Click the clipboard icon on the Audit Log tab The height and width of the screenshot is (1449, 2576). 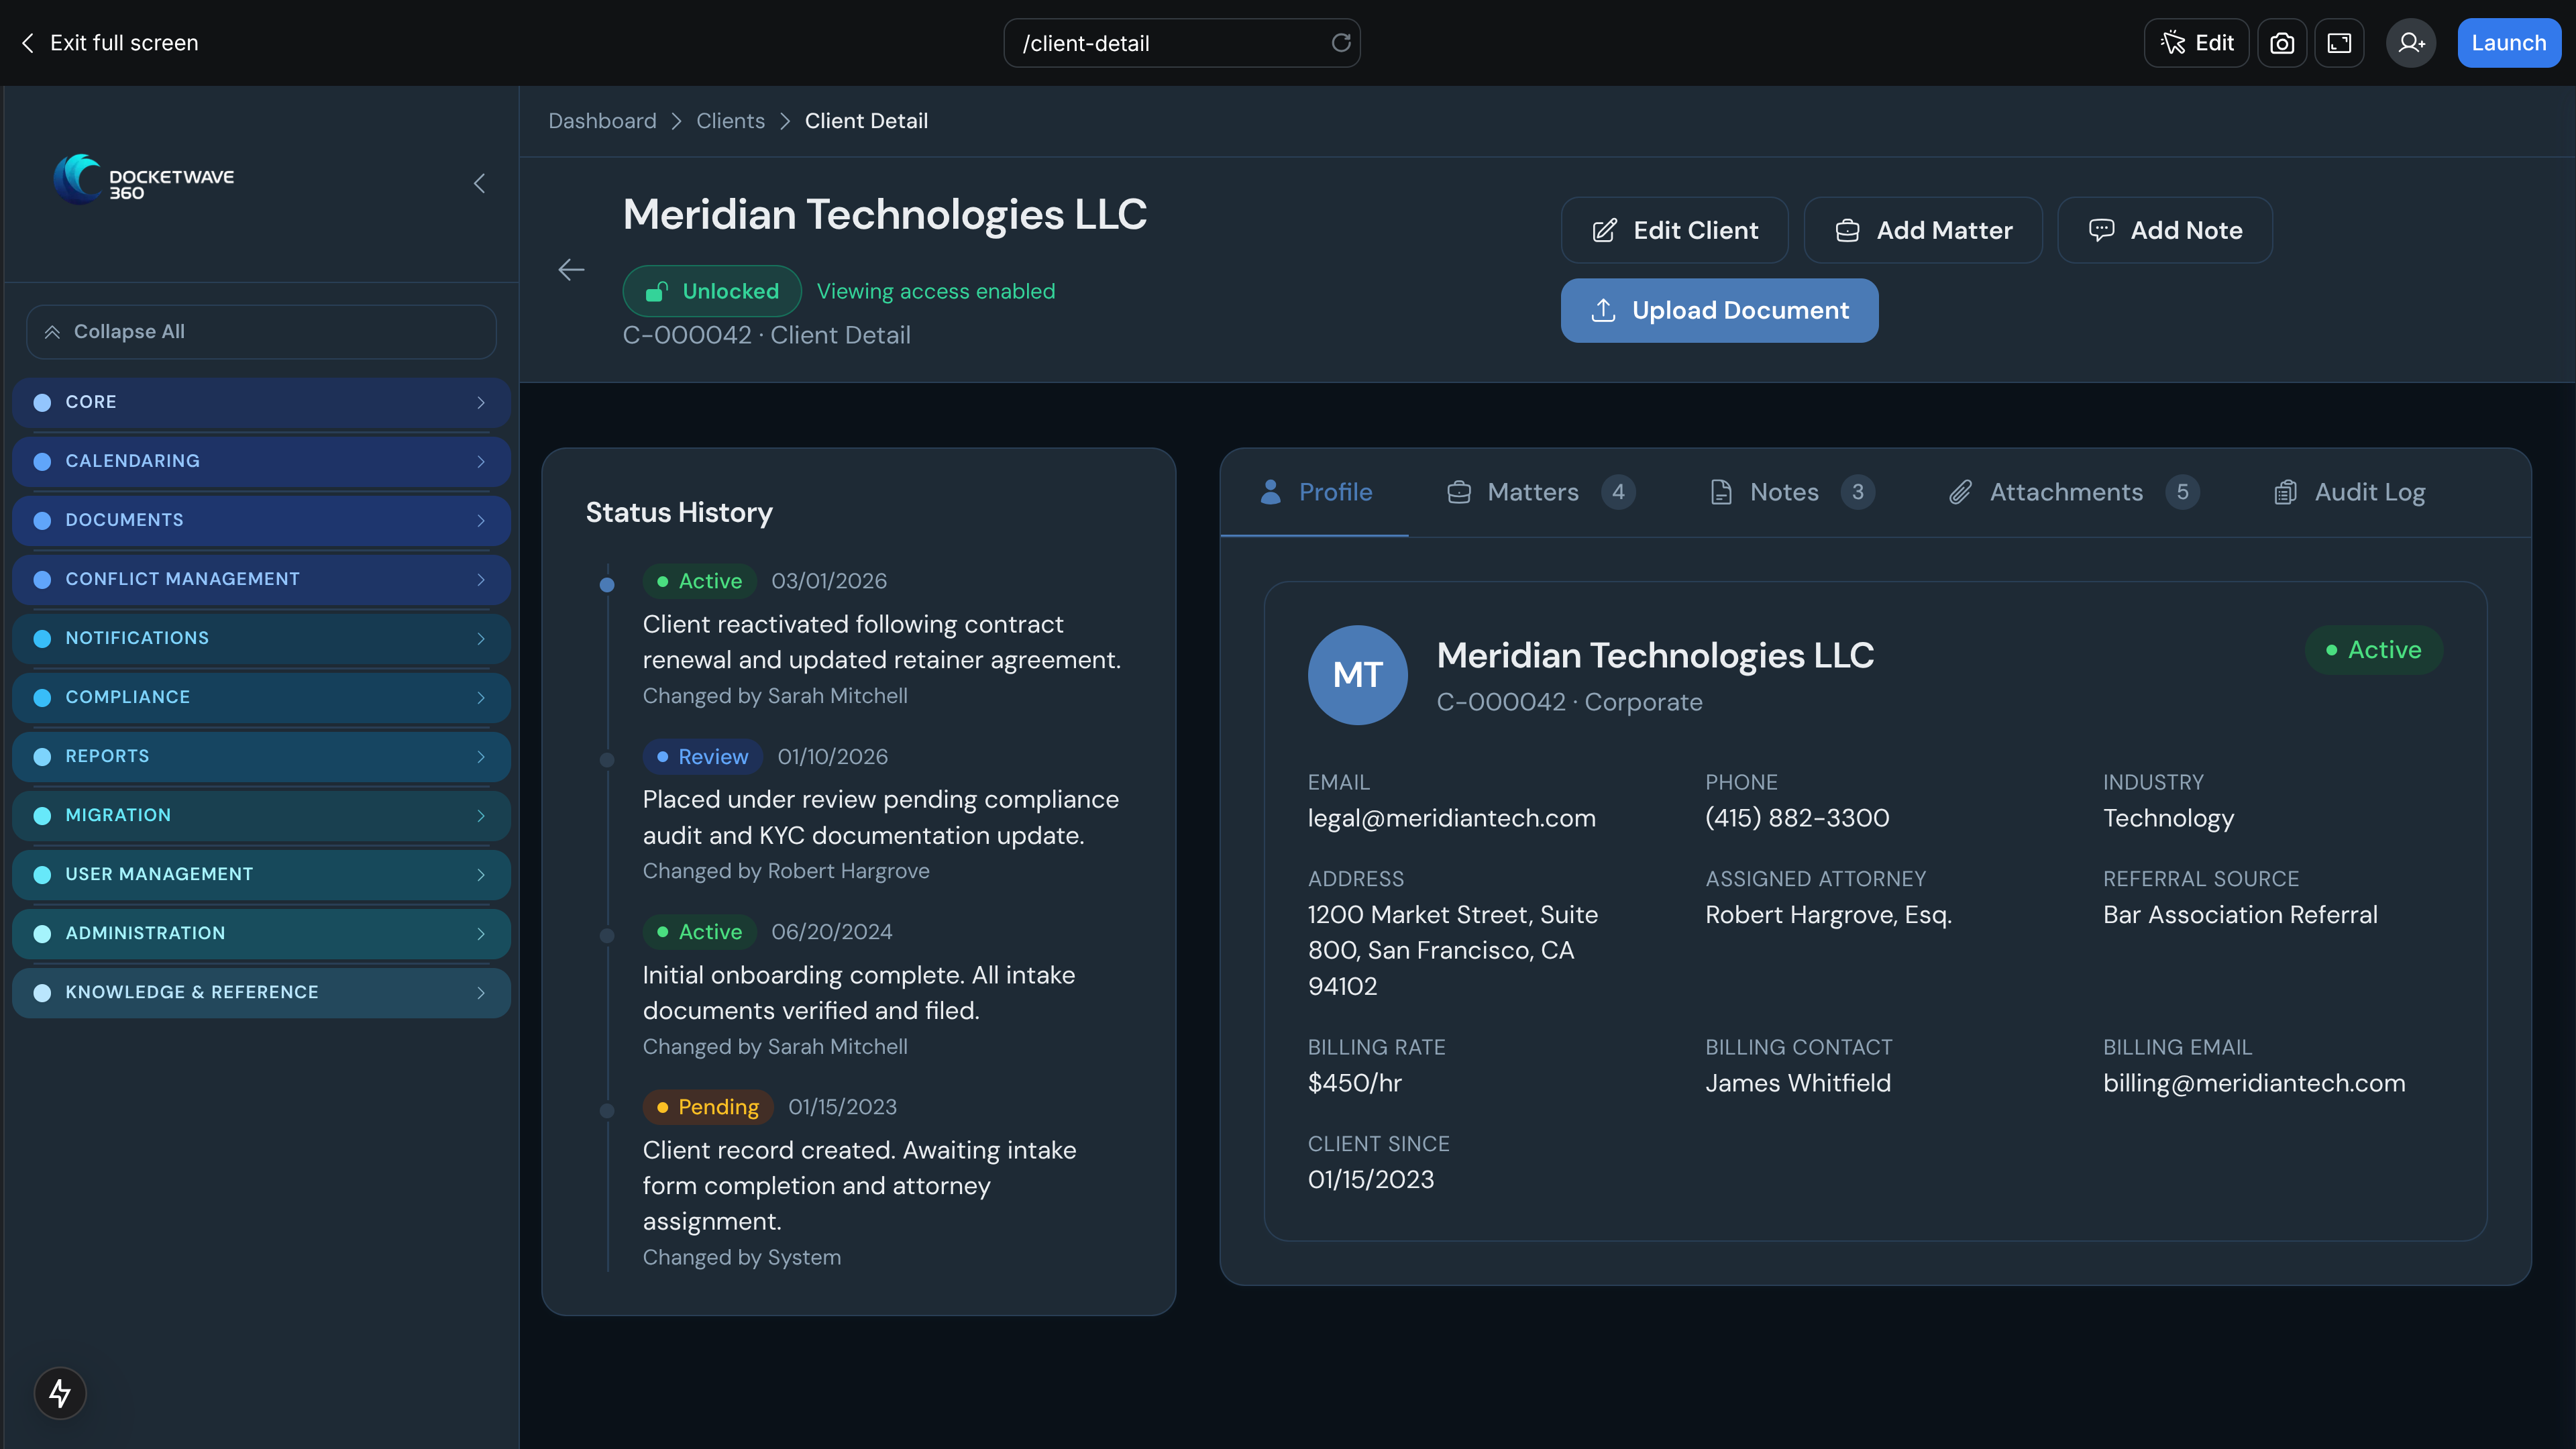click(x=2285, y=492)
